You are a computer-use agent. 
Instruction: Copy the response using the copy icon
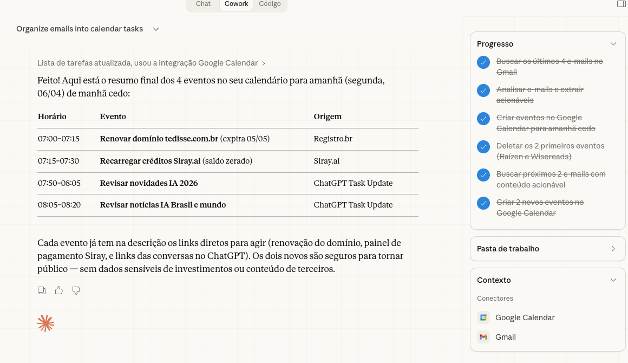click(42, 290)
